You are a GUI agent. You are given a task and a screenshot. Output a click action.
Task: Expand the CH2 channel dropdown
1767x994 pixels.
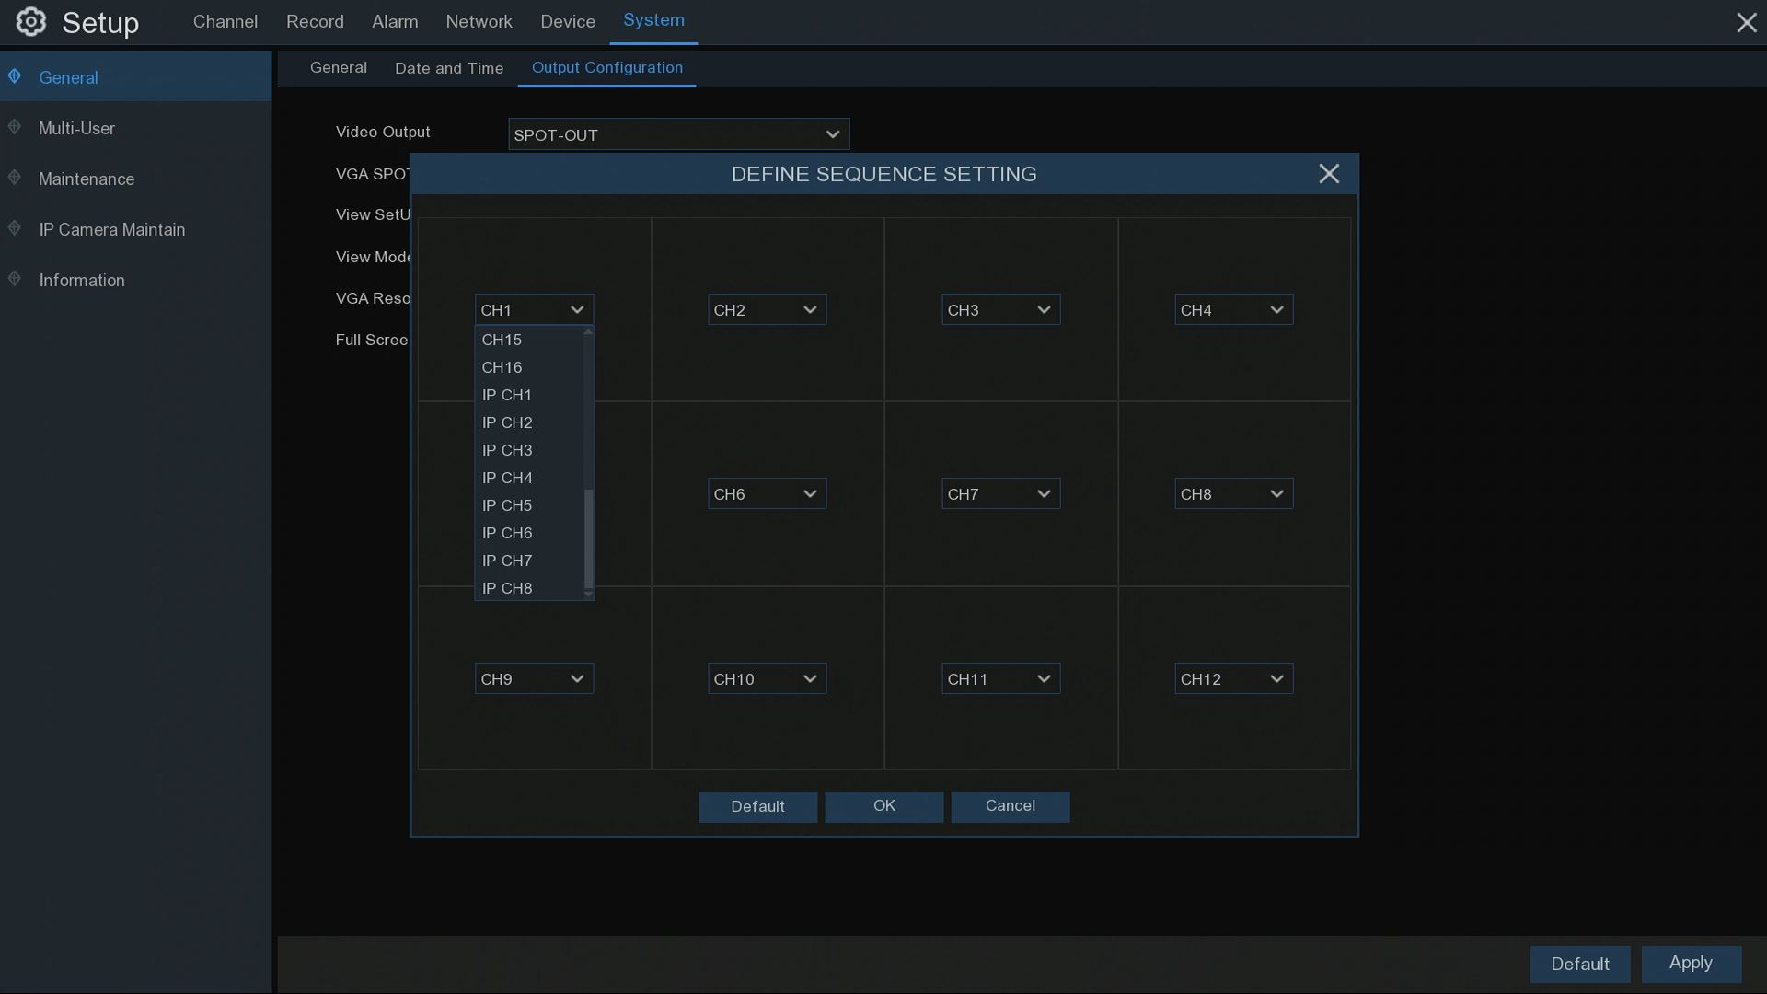[767, 310]
